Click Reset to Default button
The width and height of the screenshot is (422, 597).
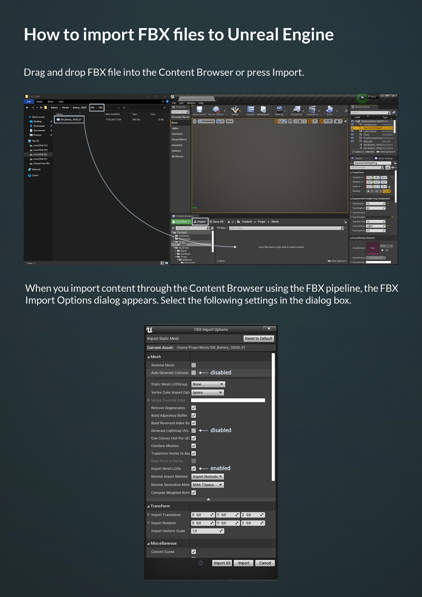(259, 338)
